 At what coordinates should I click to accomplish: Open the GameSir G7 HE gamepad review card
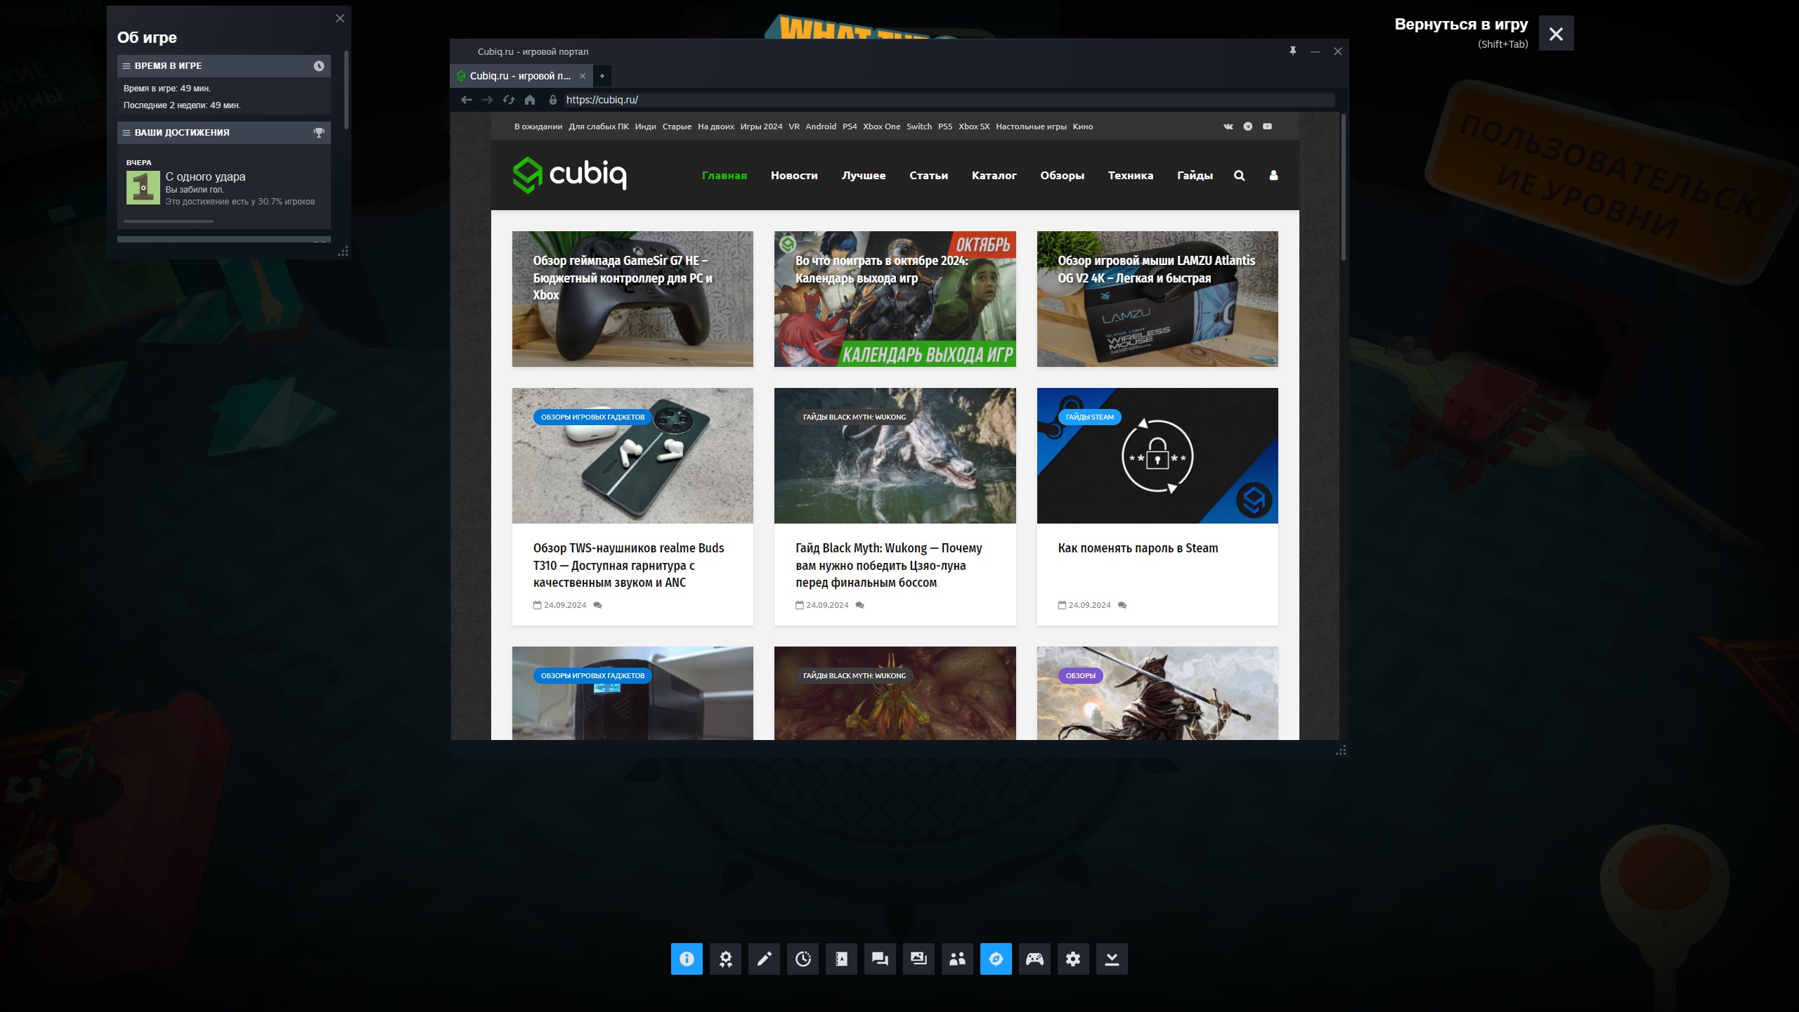pos(632,299)
